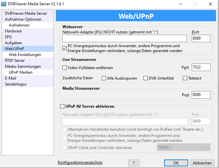Open the Konfigurationsverzeichnis link
This screenshot has height=168, width=219.
coord(80,162)
